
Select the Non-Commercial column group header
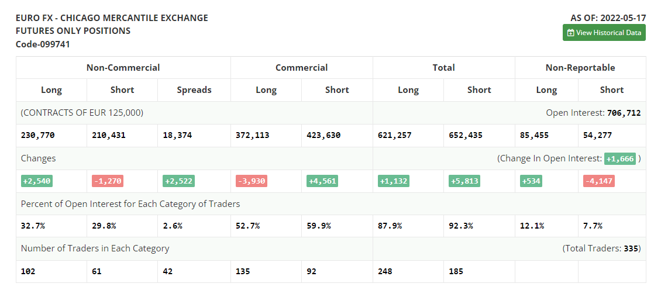(x=123, y=67)
